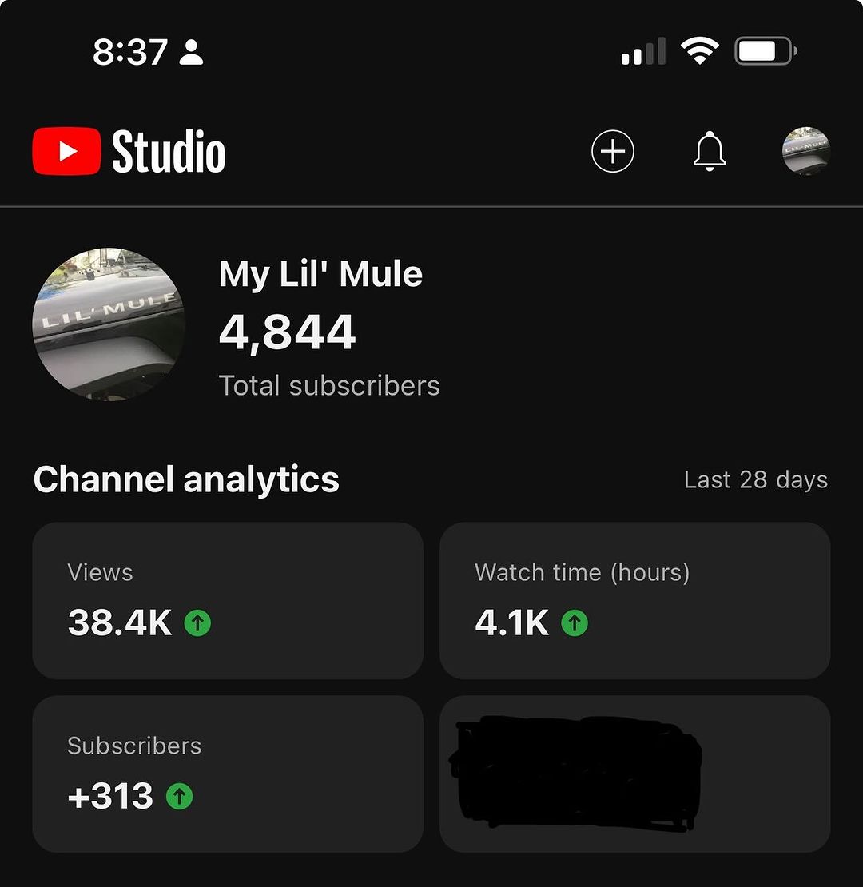Open the blacked-out analytics card
This screenshot has height=887, width=863.
click(634, 773)
